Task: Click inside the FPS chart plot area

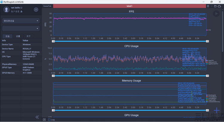Action: click(x=130, y=24)
